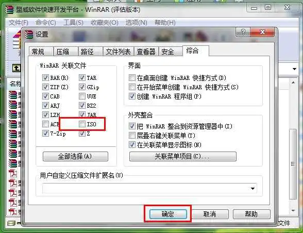Close the settings dialog with red X
Screen dimensions: 303x233
(x=262, y=32)
